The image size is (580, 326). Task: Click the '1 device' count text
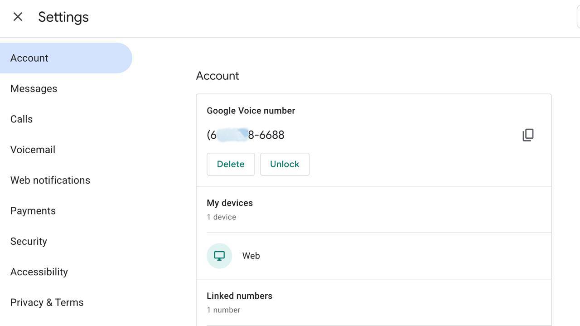[221, 217]
